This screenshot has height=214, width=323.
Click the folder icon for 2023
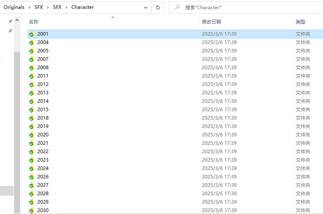coord(31,160)
